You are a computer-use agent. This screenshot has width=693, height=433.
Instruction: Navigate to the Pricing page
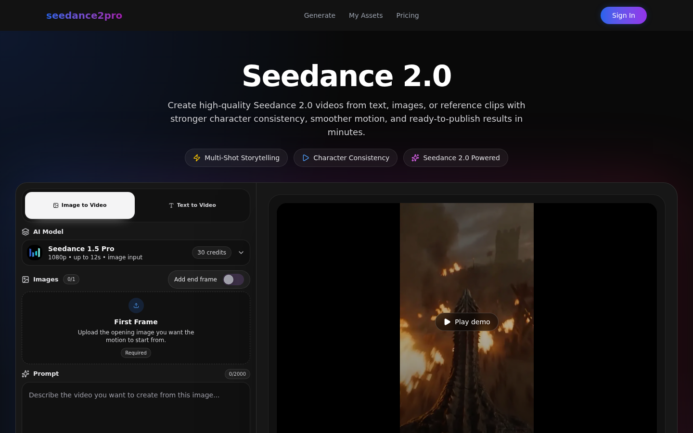[x=408, y=15]
